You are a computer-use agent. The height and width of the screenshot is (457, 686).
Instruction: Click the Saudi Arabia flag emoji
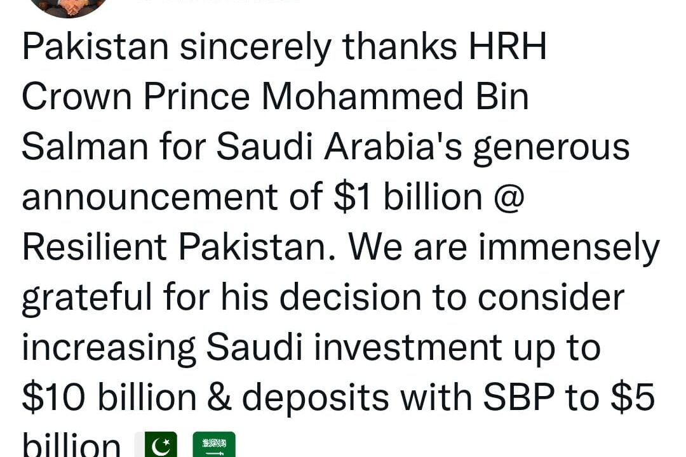[214, 444]
